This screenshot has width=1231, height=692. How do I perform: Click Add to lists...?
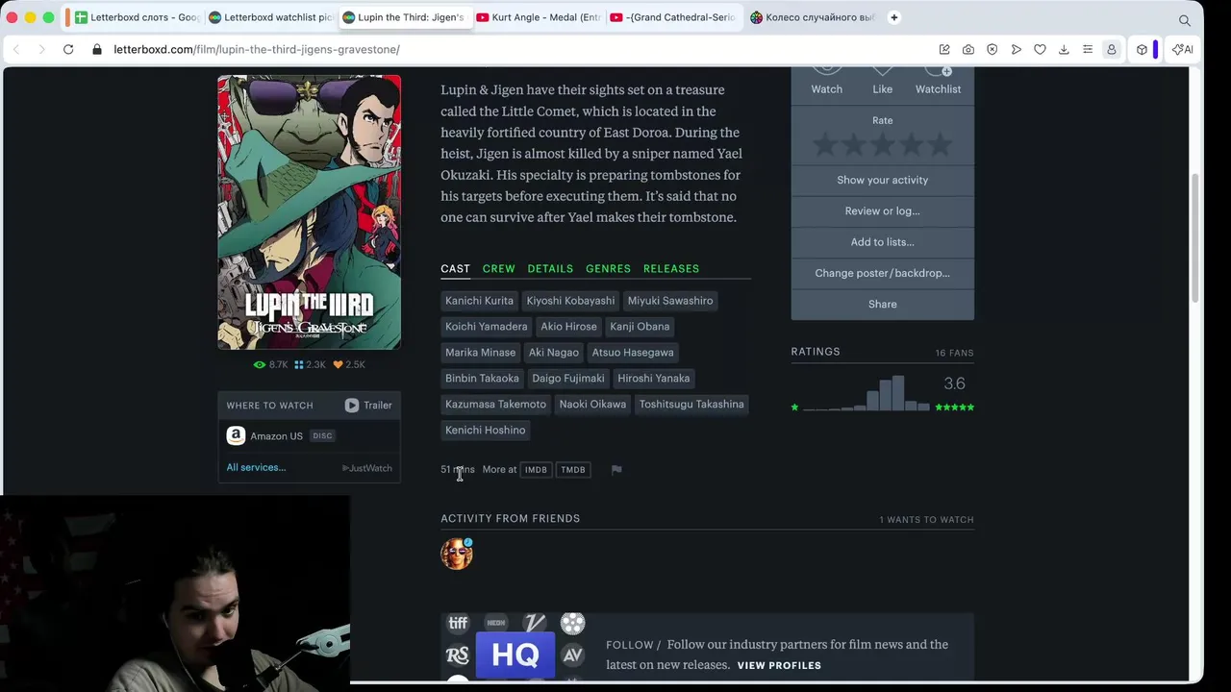(x=882, y=242)
